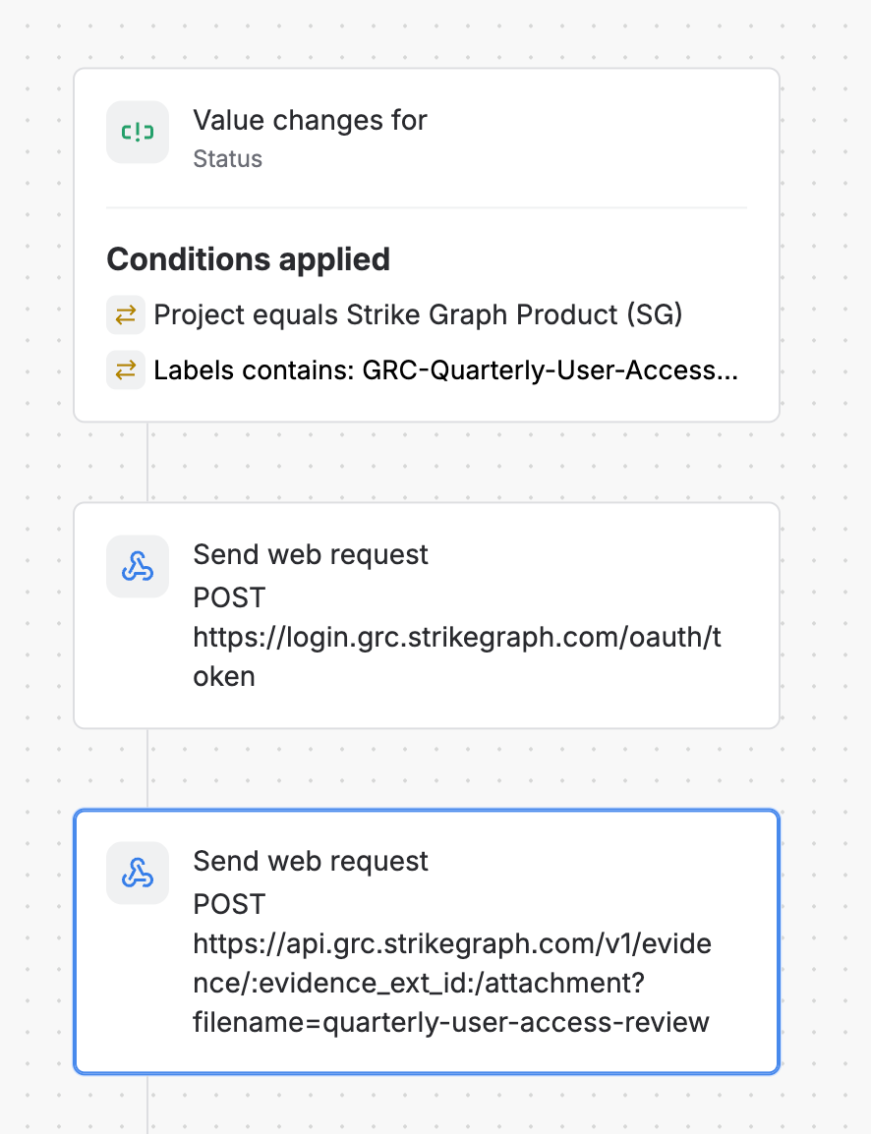Click the webhook icon of the evidence attachment request

coord(138,873)
